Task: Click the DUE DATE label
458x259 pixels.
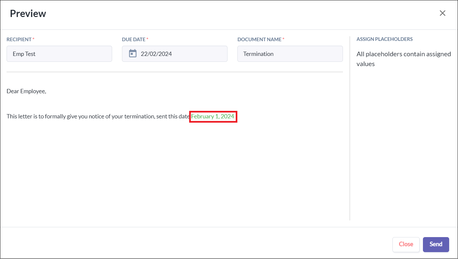Action: (134, 39)
